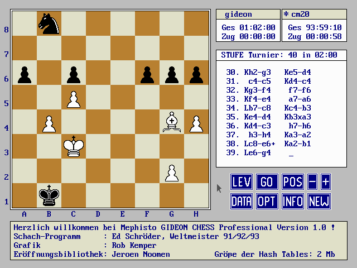357x268 pixels.
Task: Select the white king on c3
Action: (74, 146)
